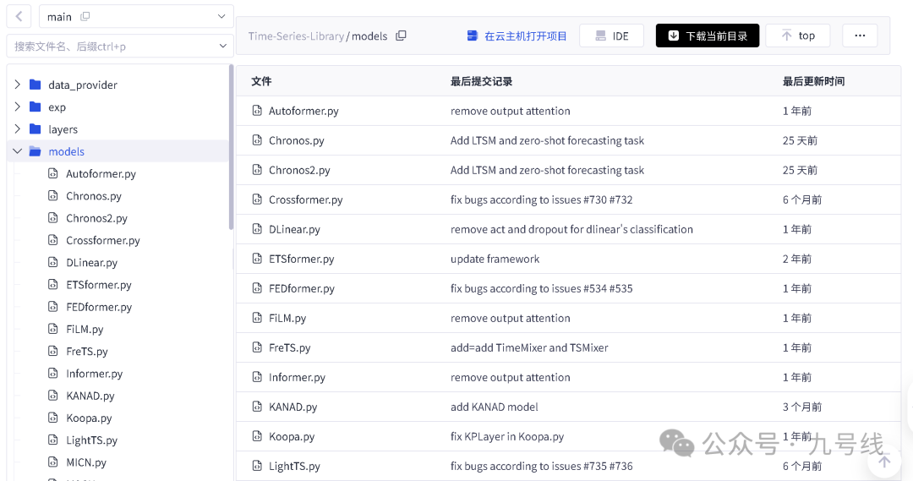Click the 最后更新时间 column header
This screenshot has width=913, height=481.
pyautogui.click(x=813, y=81)
